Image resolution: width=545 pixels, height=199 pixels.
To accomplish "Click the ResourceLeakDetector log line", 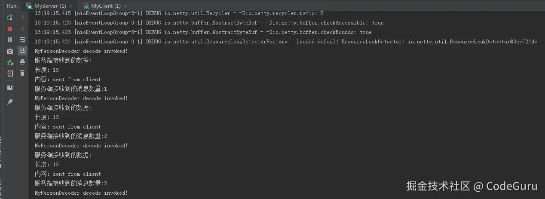I will [x=285, y=42].
